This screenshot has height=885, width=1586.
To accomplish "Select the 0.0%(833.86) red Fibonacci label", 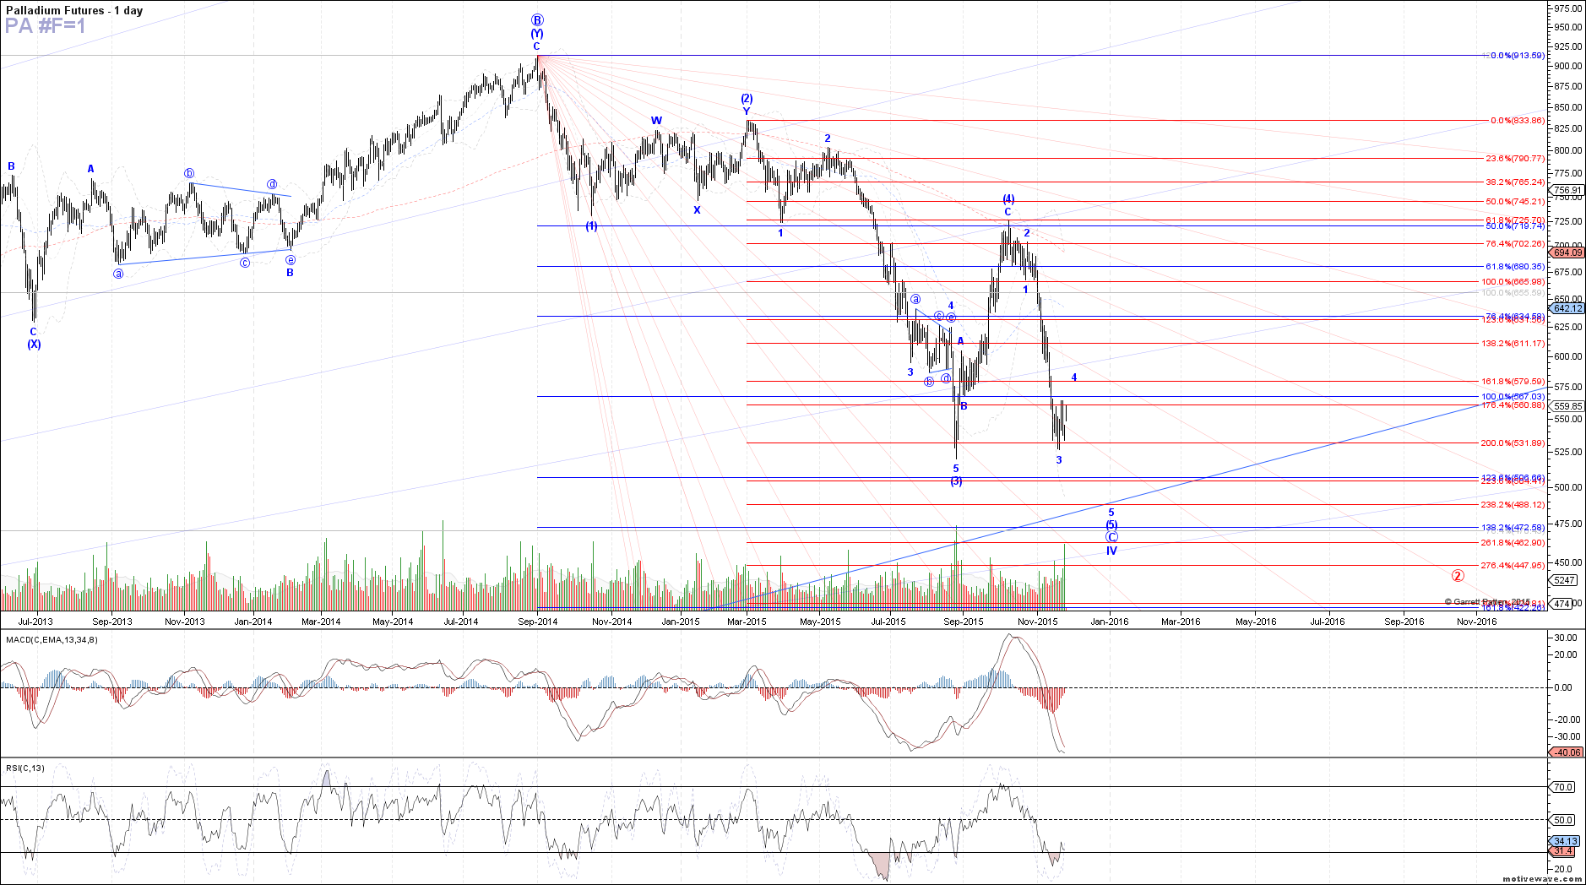I will tap(1517, 121).
